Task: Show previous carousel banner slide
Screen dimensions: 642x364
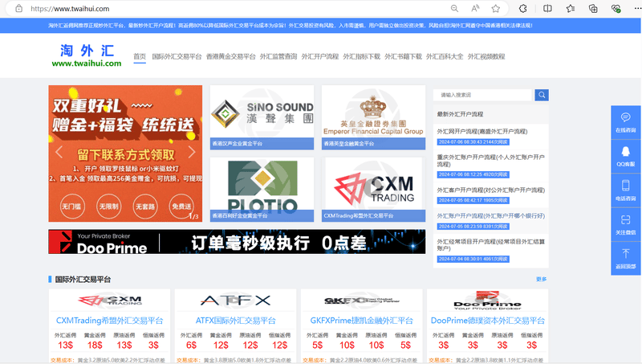Action: click(59, 152)
